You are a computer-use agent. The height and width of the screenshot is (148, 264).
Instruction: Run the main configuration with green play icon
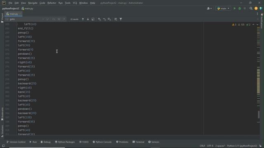[x=235, y=8]
